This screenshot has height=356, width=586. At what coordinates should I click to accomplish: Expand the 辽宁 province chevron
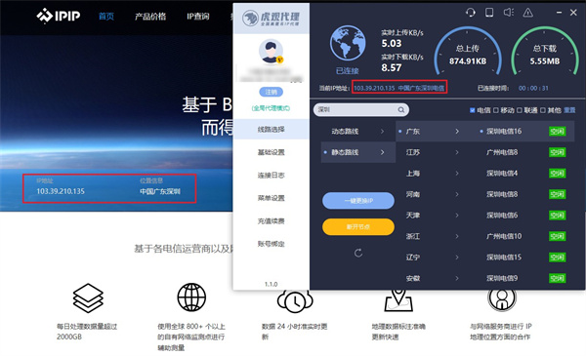(457, 257)
